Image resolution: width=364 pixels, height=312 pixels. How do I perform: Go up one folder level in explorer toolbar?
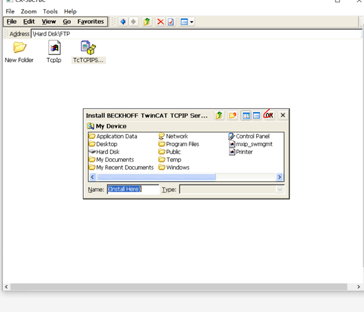click(x=147, y=22)
